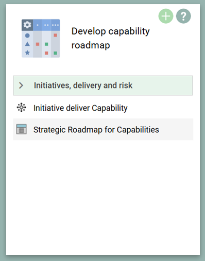The height and width of the screenshot is (261, 205).
Task: Open the Initiative deliver Capability view
Action: 80,108
